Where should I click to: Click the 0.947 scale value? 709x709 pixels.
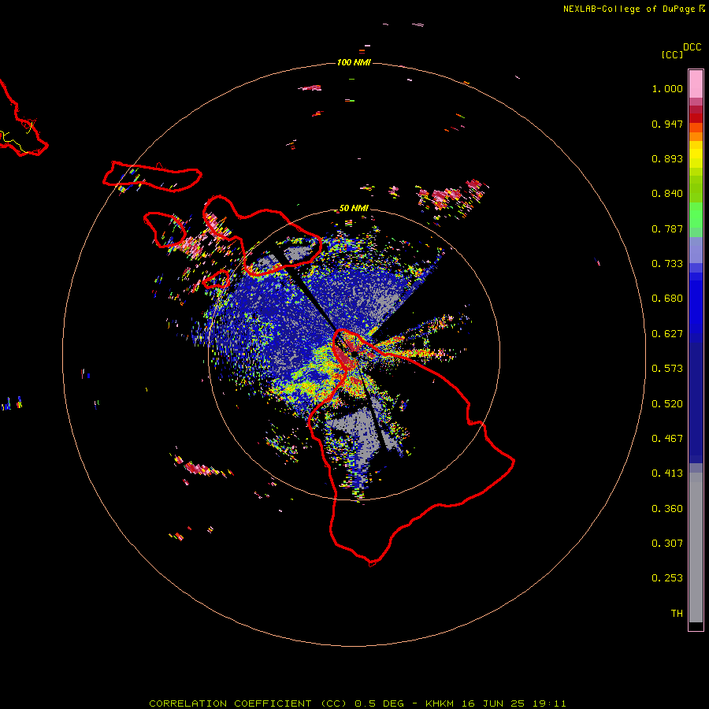tap(667, 124)
